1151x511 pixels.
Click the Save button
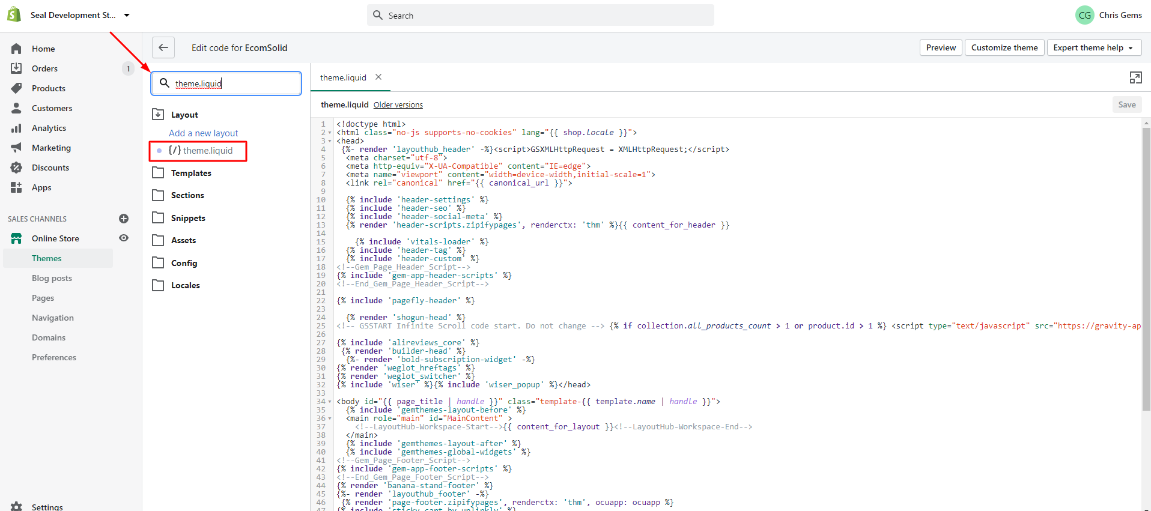pos(1127,104)
